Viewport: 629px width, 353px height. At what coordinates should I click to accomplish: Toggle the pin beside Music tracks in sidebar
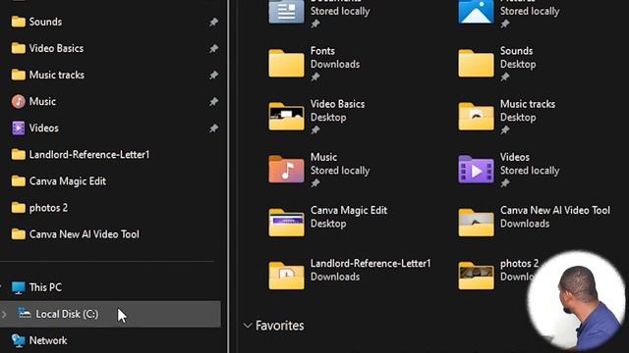(x=213, y=76)
